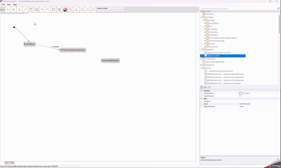Viewport: 281px width, 168px height.
Task: Collapse the Packages tree node
Action: click(x=201, y=17)
